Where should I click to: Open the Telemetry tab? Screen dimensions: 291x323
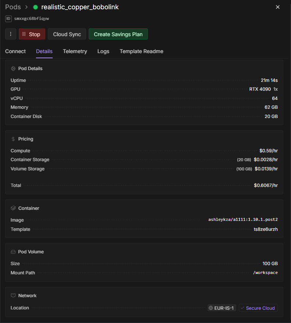click(75, 51)
